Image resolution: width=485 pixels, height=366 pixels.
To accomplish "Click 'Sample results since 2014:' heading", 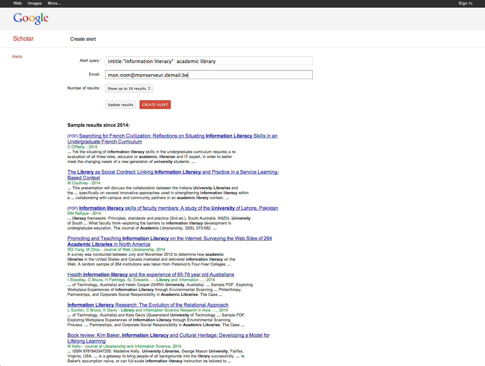I will tap(98, 125).
